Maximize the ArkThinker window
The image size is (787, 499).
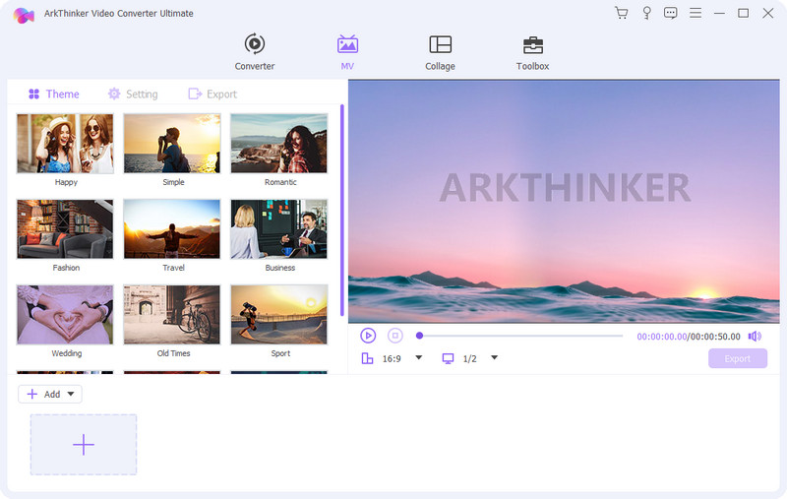click(744, 13)
